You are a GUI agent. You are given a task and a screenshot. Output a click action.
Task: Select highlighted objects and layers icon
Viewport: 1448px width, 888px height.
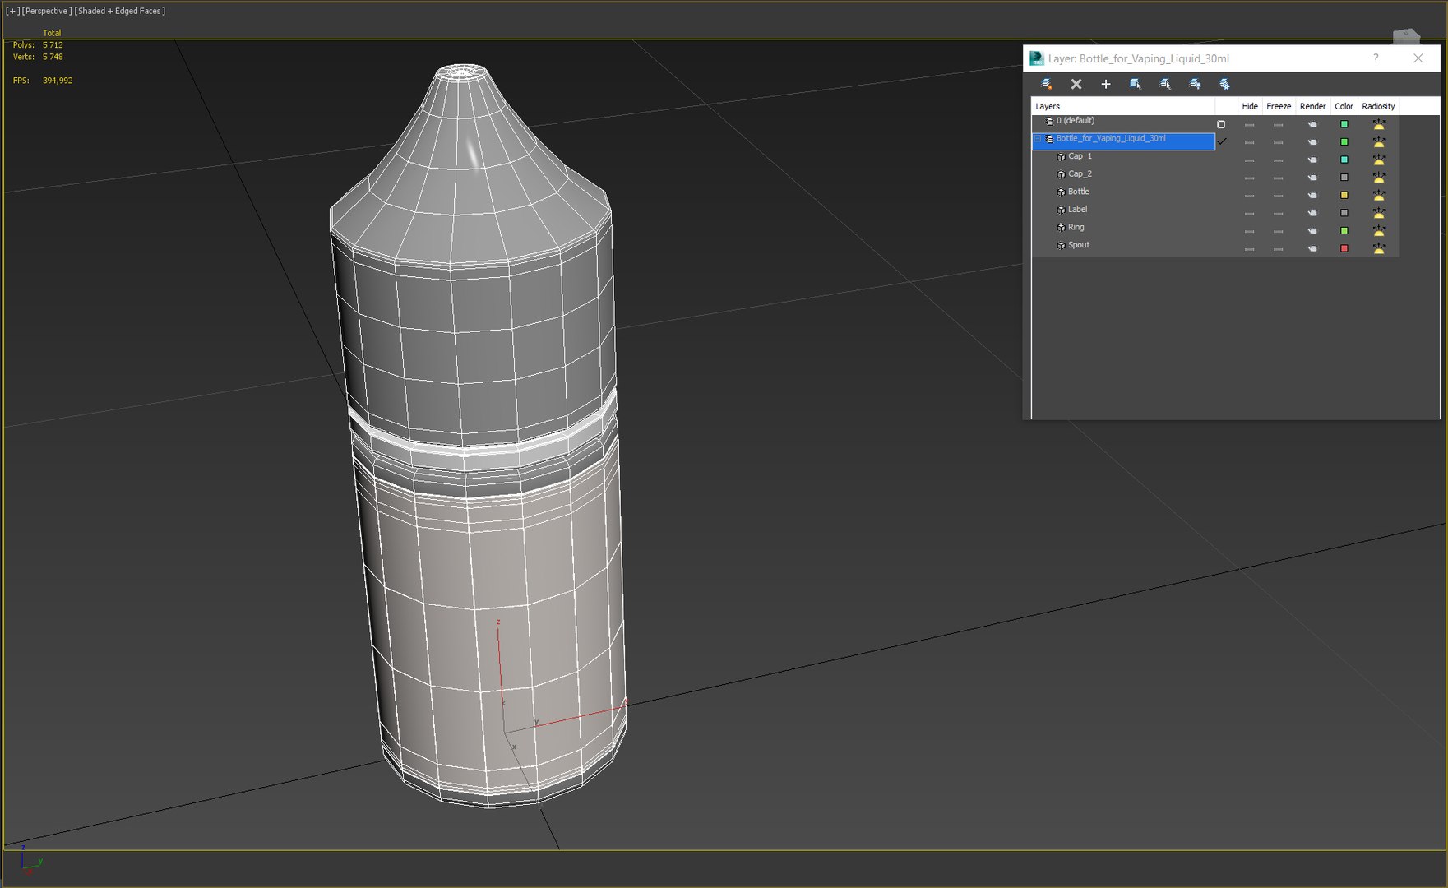1135,84
